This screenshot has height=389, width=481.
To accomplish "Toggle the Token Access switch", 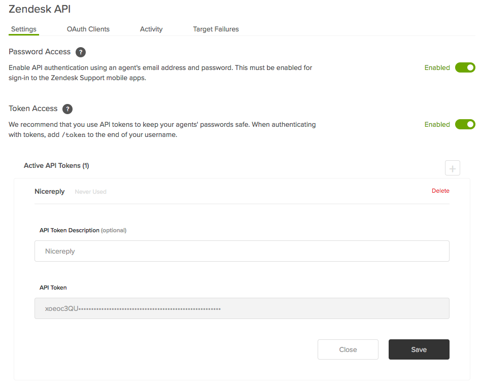I will (465, 124).
